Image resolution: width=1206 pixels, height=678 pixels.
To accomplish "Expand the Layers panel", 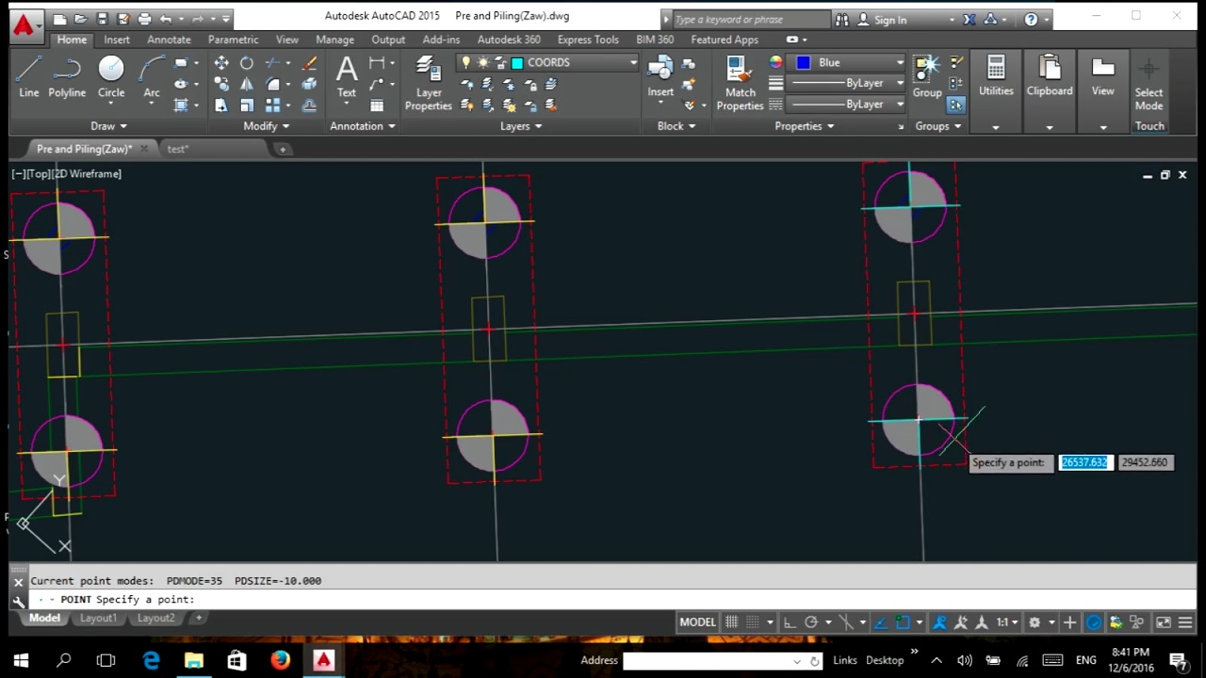I will (521, 127).
